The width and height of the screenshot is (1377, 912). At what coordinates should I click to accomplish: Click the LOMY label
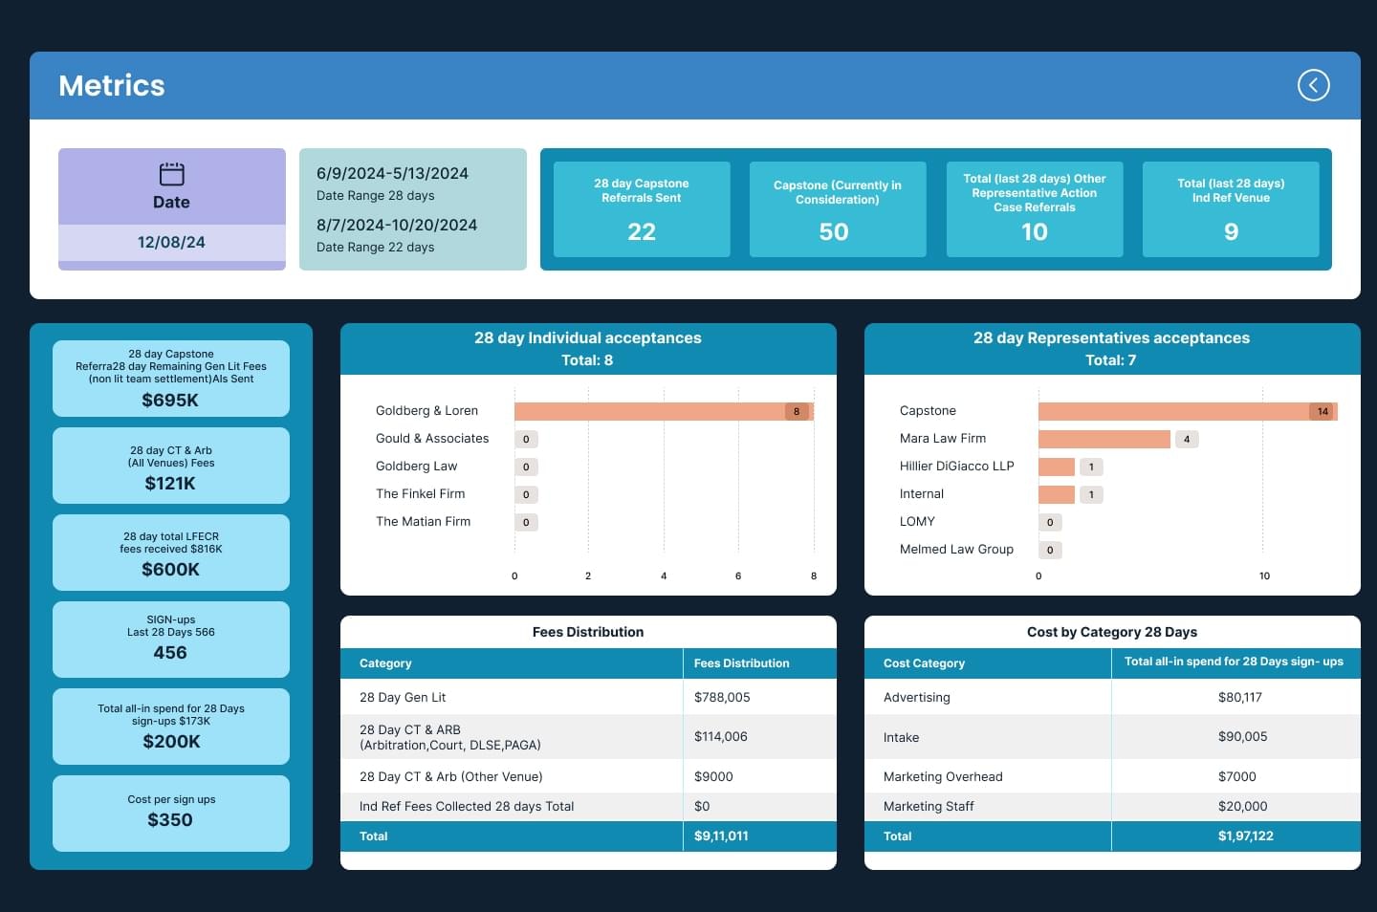917,522
